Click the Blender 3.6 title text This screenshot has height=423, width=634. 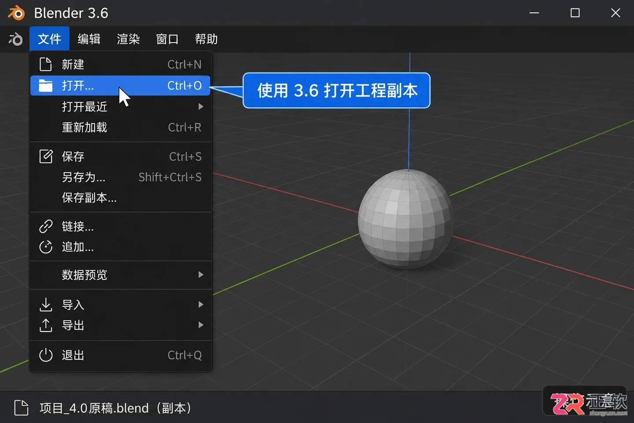pyautogui.click(x=71, y=13)
